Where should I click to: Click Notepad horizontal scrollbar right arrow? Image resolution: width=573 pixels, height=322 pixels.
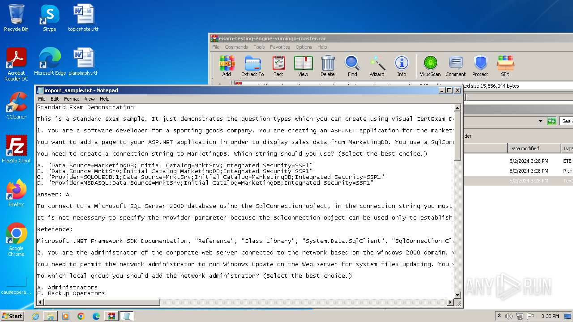point(450,302)
